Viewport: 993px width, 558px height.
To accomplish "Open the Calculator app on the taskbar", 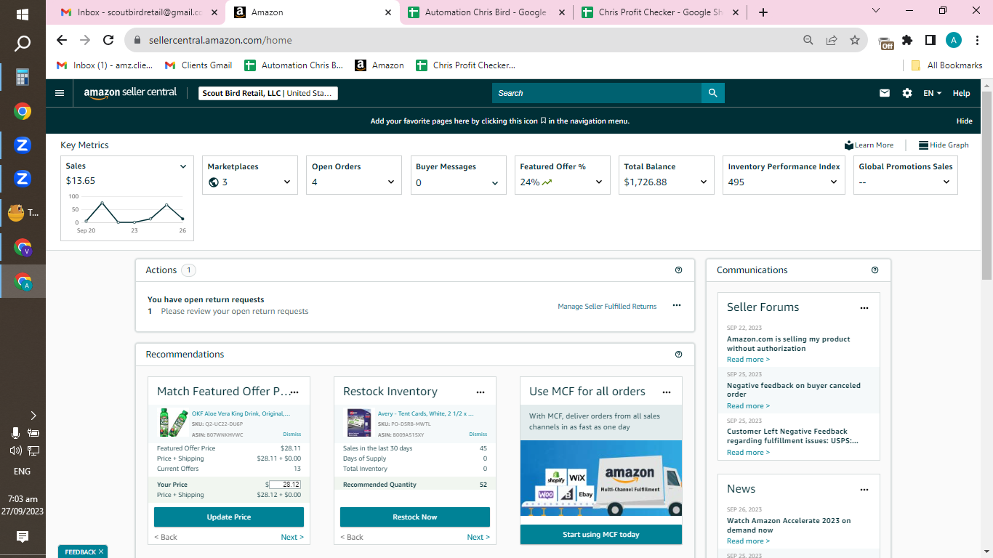I will pyautogui.click(x=23, y=77).
